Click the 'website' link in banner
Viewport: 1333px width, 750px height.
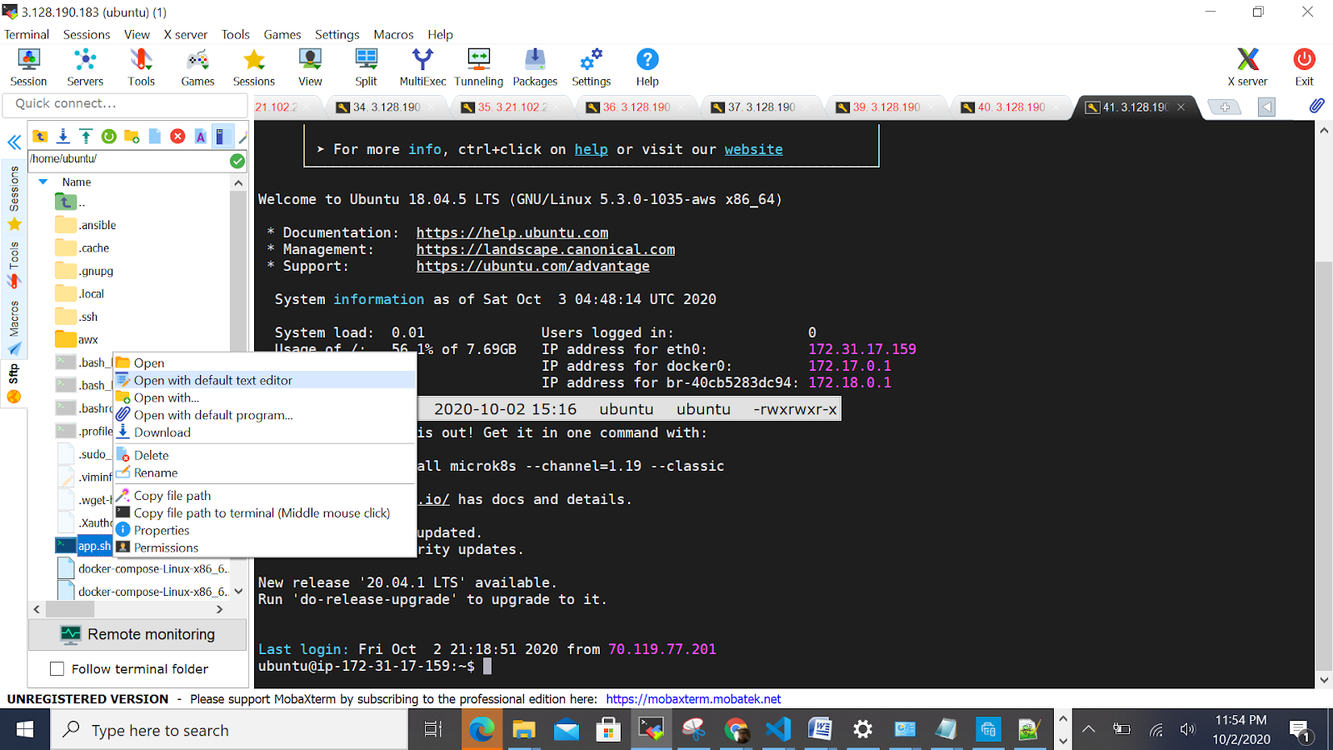point(753,149)
